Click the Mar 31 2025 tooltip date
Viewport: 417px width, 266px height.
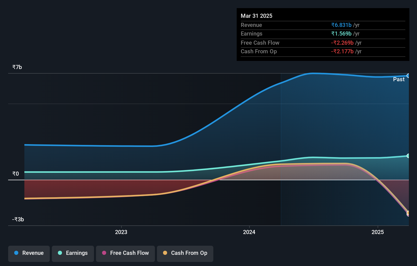click(x=256, y=16)
